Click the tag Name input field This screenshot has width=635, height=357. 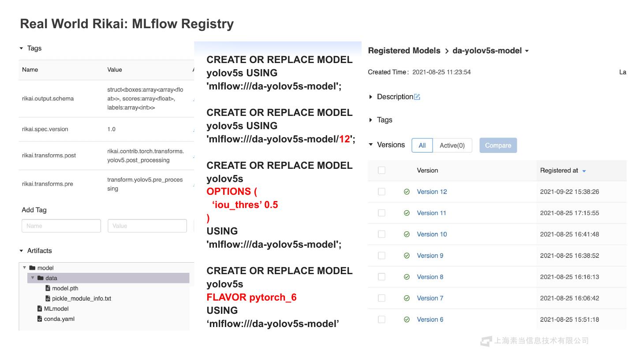point(61,226)
